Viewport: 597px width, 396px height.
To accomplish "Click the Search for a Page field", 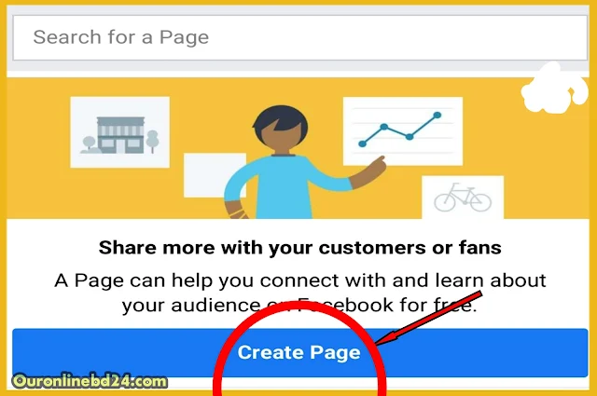I will coord(300,37).
